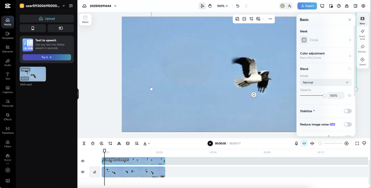Click the Delete trash icon

[x=93, y=143]
